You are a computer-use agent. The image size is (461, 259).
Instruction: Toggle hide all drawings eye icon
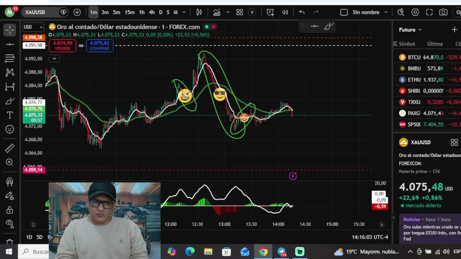tap(10, 224)
